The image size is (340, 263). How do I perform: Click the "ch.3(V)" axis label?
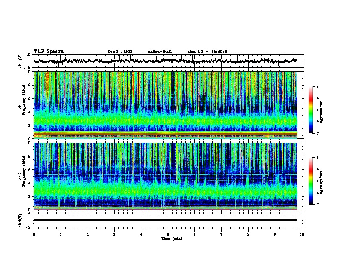(x=21, y=220)
